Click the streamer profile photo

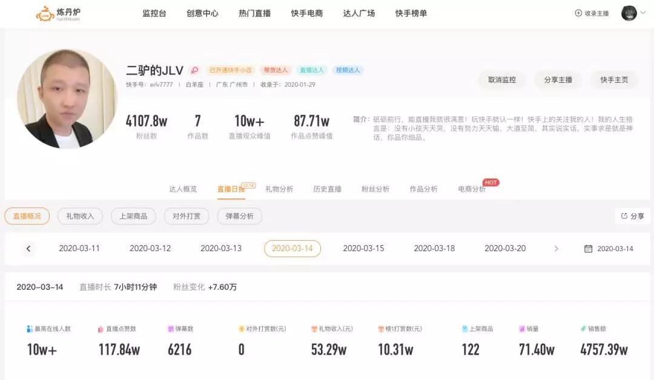coord(67,99)
